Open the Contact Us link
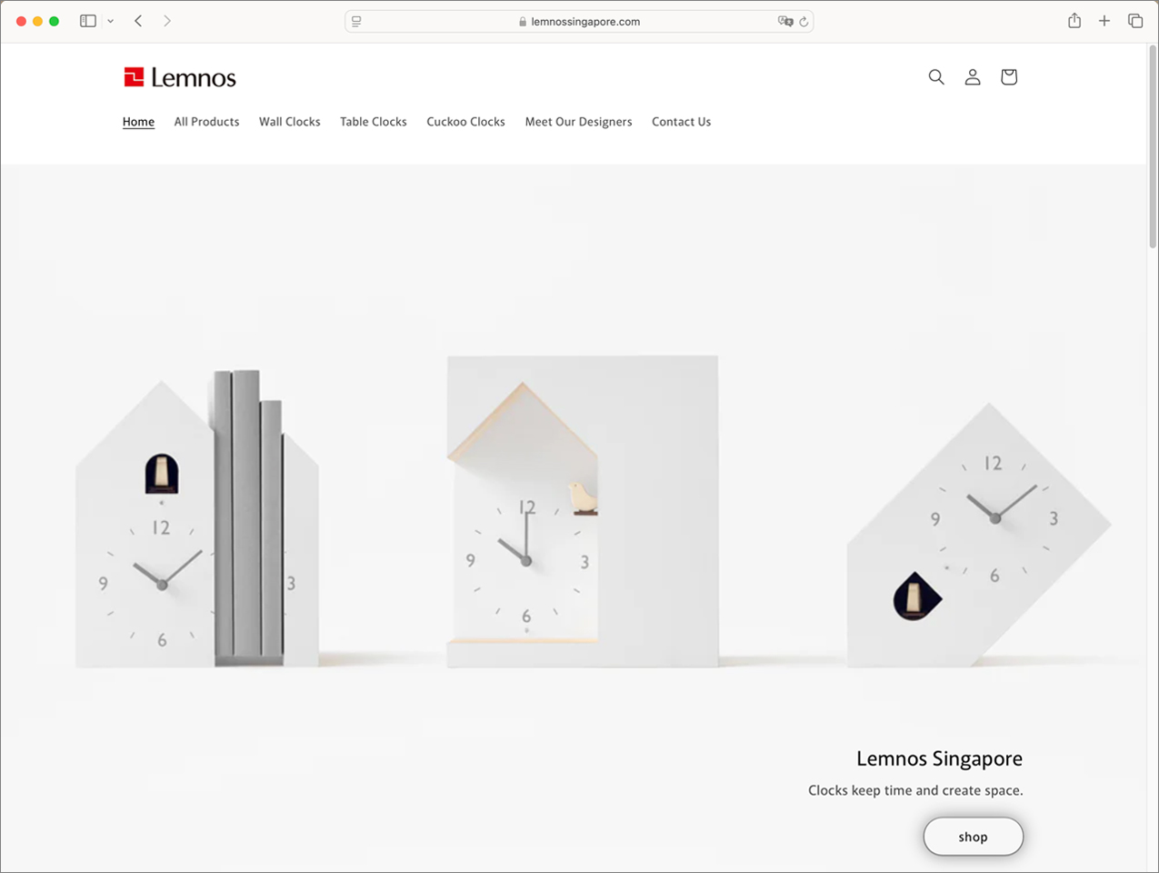Viewport: 1159px width, 873px height. (681, 122)
